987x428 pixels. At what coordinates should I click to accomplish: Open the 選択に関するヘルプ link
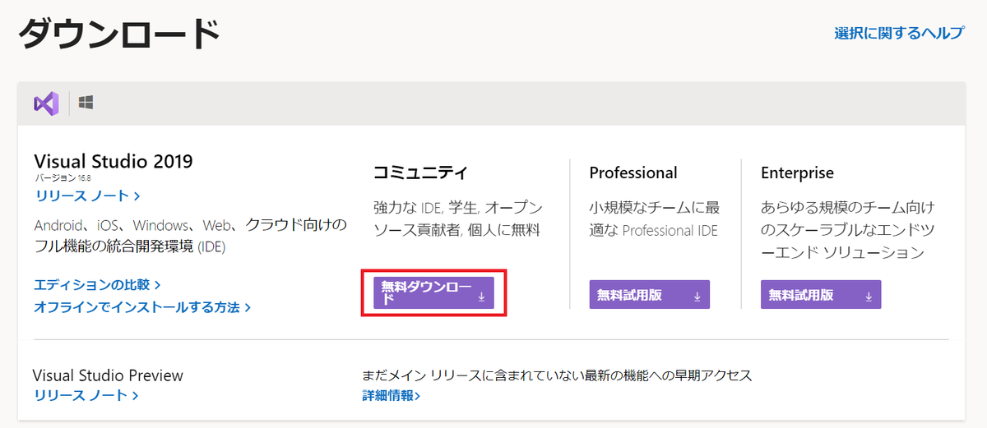[x=899, y=34]
